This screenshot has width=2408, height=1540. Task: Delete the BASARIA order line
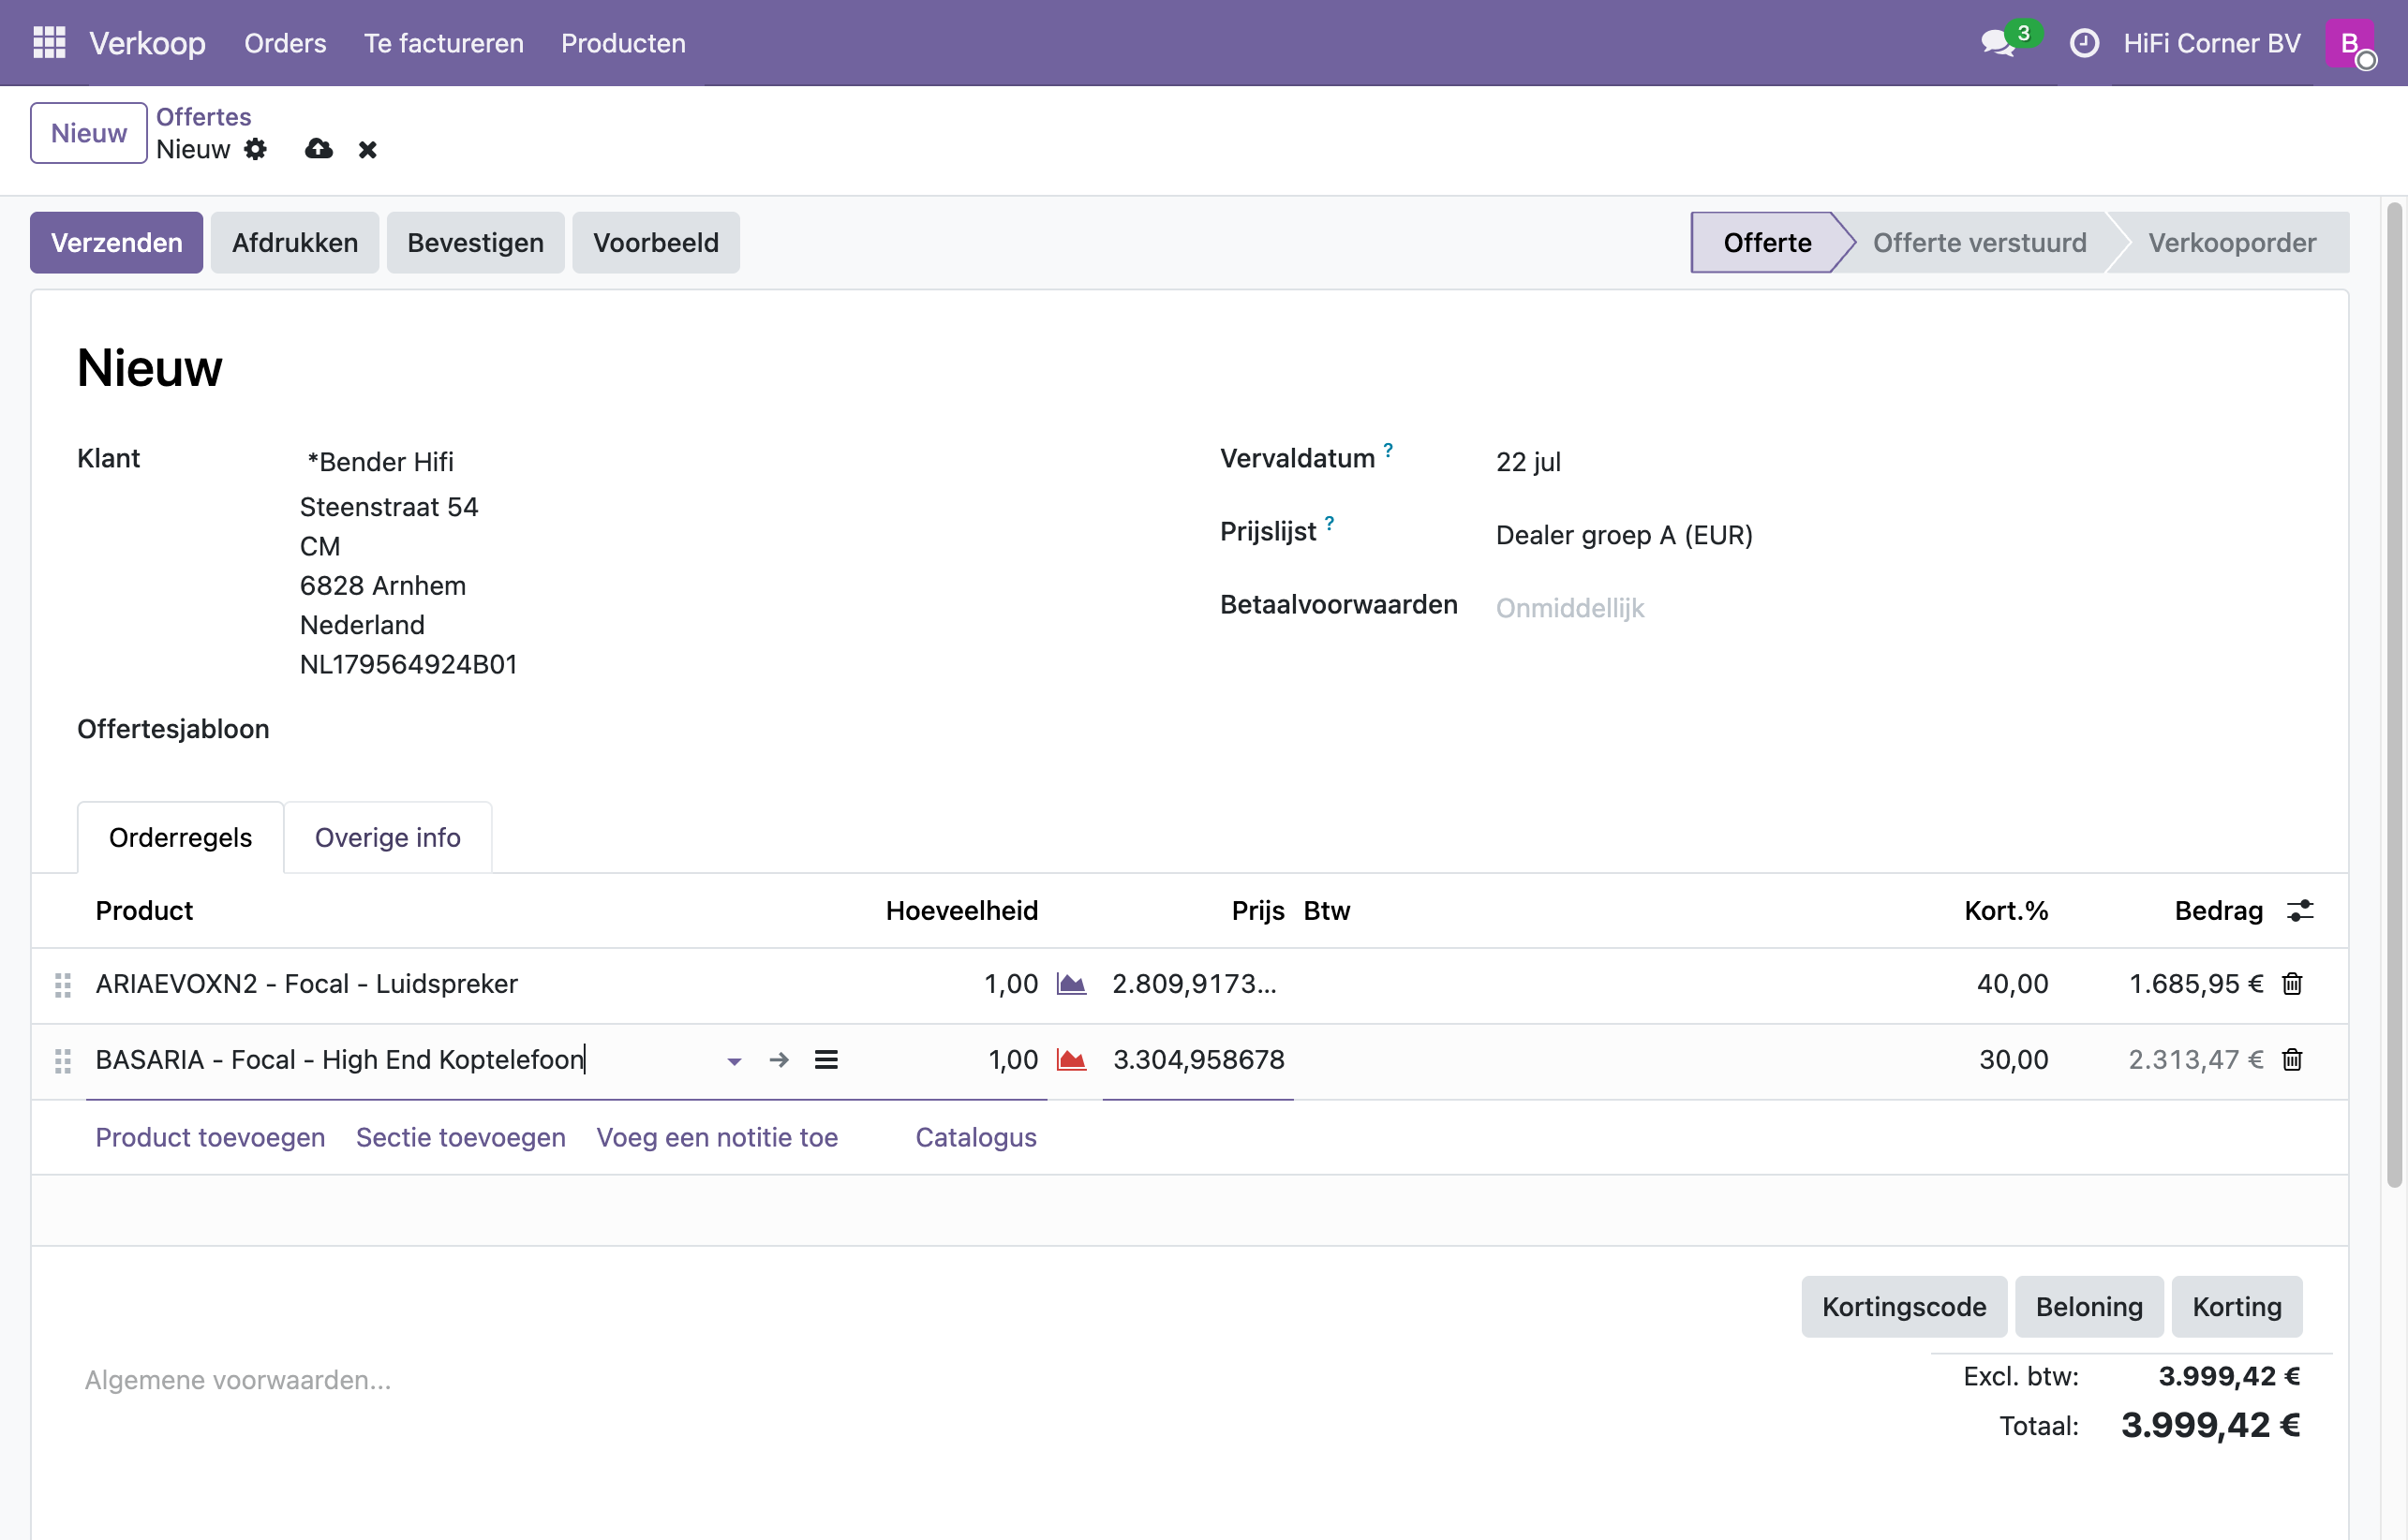coord(2292,1060)
